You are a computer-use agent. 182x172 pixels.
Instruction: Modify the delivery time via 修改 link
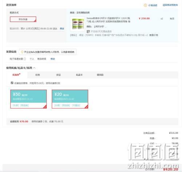pos(62,28)
